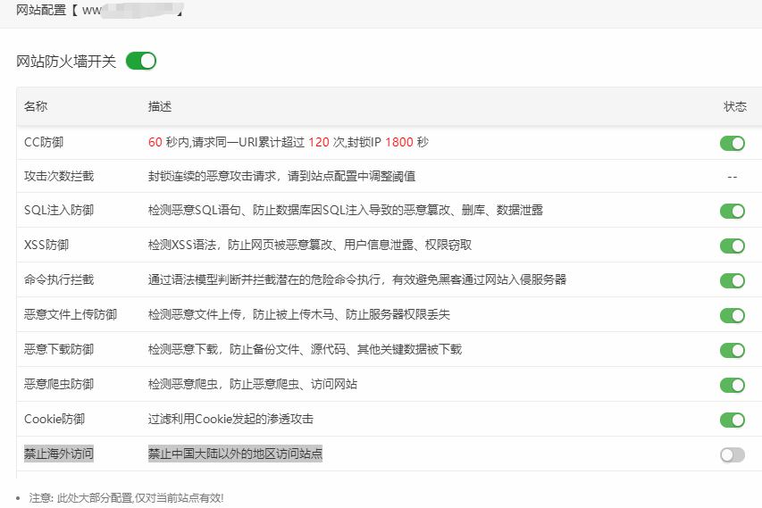Toggle the 网站防火墙开关 master switch
The image size is (762, 508).
[x=141, y=61]
